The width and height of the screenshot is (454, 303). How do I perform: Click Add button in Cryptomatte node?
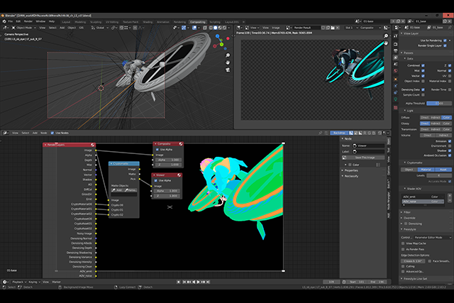click(x=116, y=190)
